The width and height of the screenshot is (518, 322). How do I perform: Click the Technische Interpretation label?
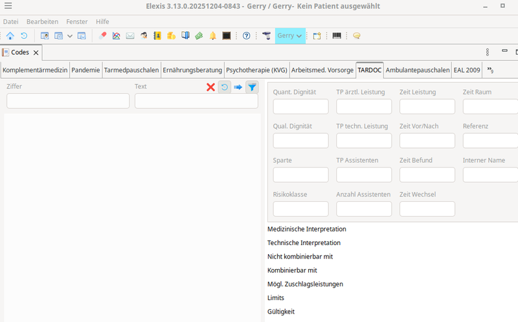tap(304, 243)
